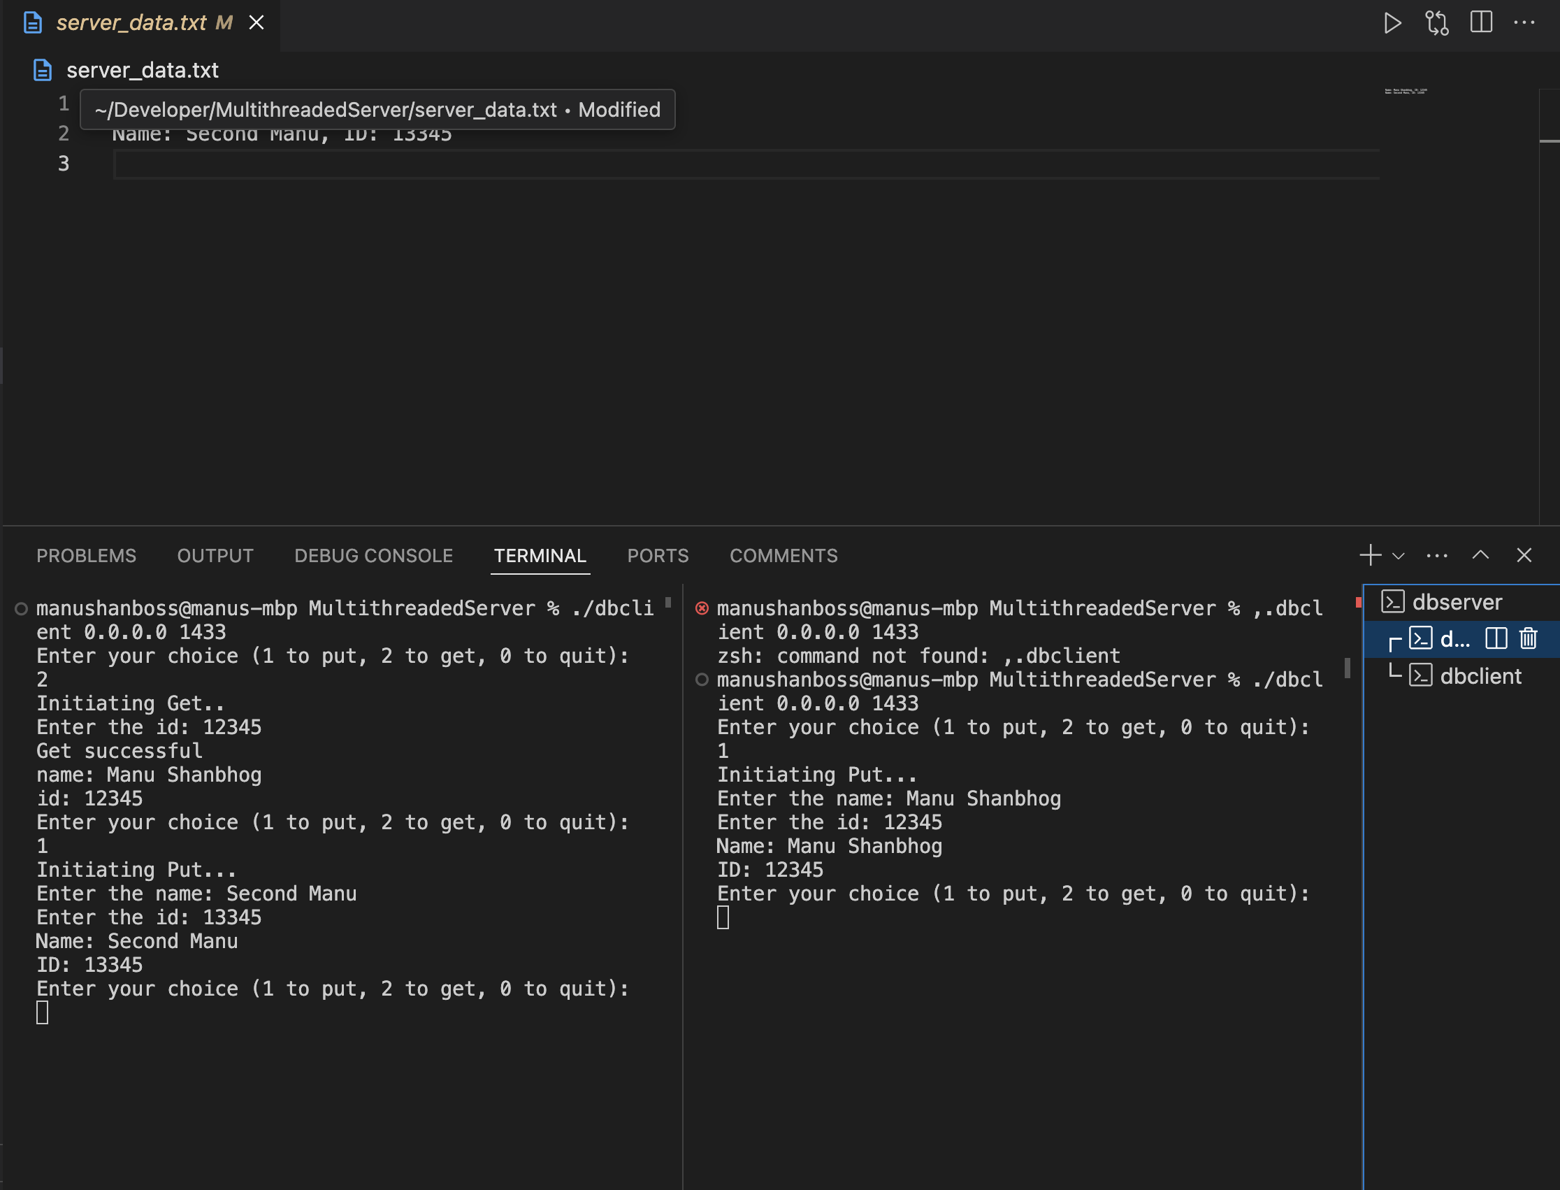Switch to the OUTPUT panel tab
This screenshot has width=1560, height=1190.
[215, 556]
